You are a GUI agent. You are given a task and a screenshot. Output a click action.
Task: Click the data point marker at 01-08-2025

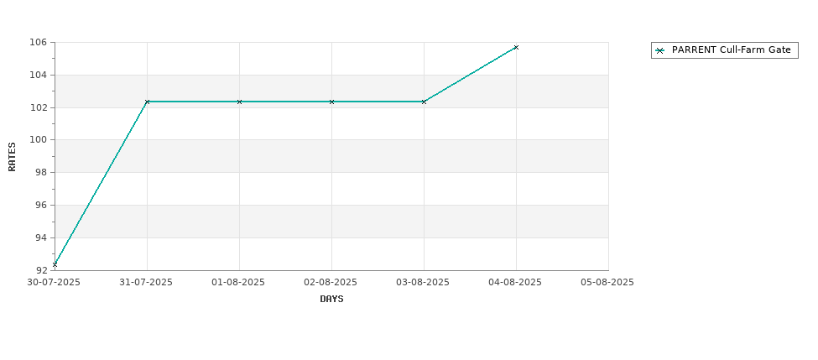239,102
